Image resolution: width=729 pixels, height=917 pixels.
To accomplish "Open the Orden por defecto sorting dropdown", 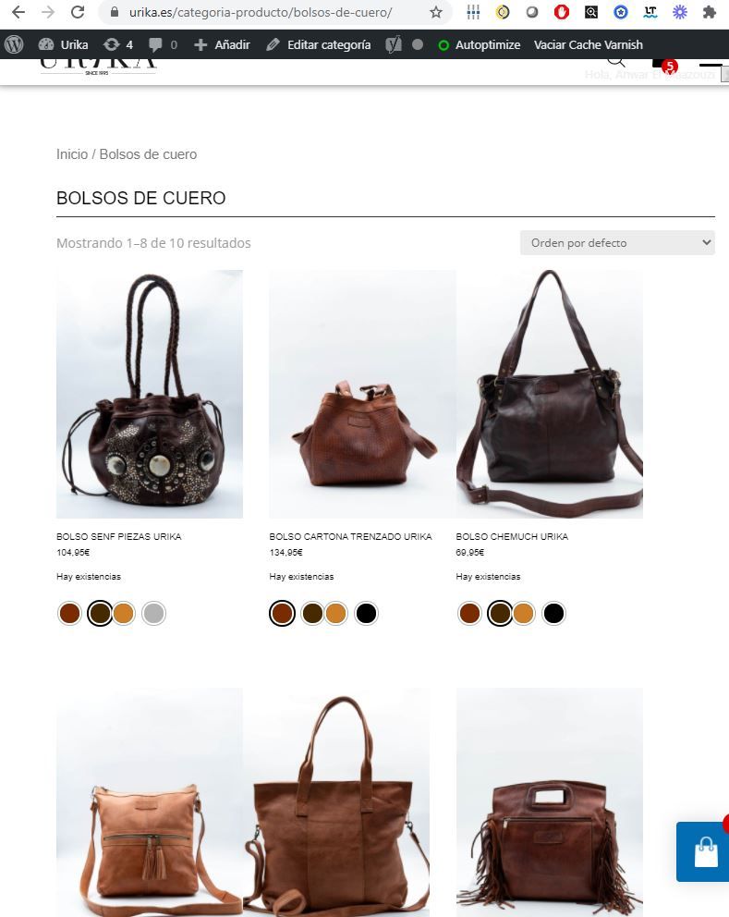I will click(617, 243).
